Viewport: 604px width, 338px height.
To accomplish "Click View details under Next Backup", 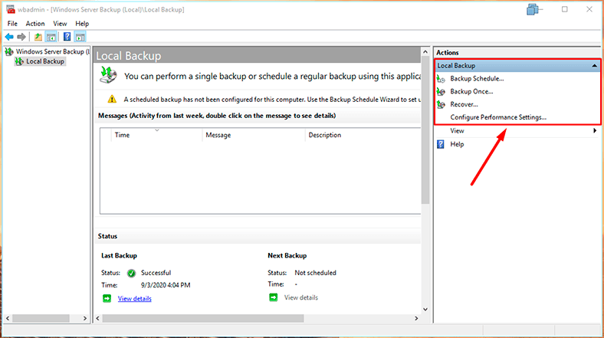I will 300,297.
